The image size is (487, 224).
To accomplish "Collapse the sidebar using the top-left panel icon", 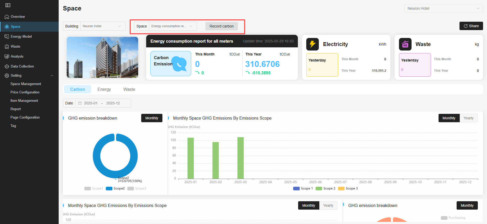I will 8,5.
